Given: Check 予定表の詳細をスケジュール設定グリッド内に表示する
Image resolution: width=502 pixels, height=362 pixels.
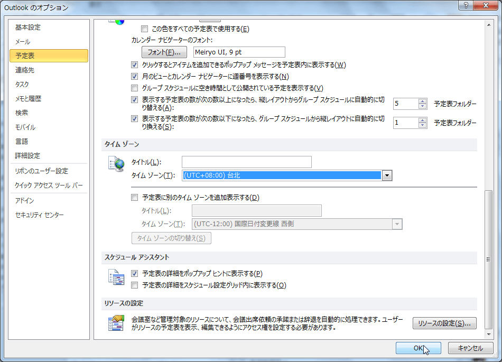Looking at the screenshot, I should [x=134, y=285].
